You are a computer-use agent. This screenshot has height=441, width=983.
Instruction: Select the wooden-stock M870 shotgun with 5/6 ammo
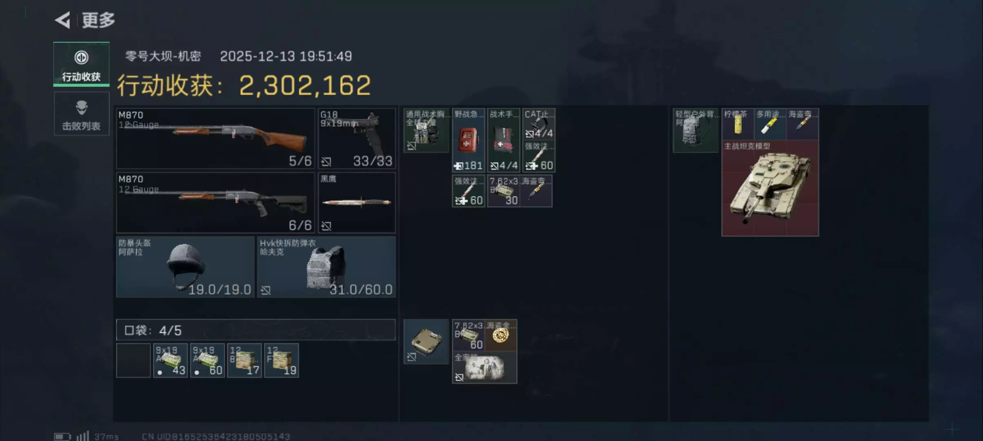(x=215, y=138)
